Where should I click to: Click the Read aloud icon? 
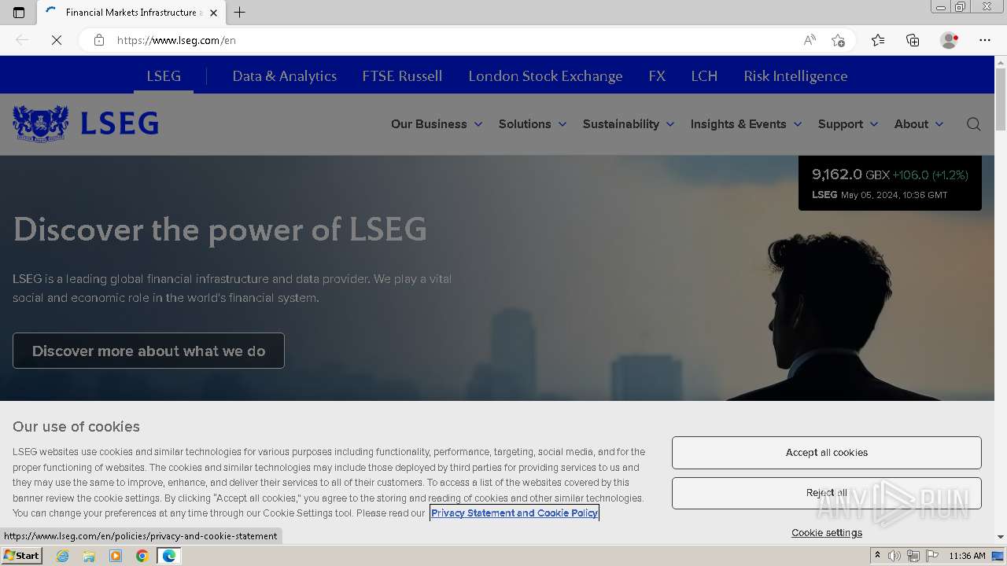coord(810,40)
